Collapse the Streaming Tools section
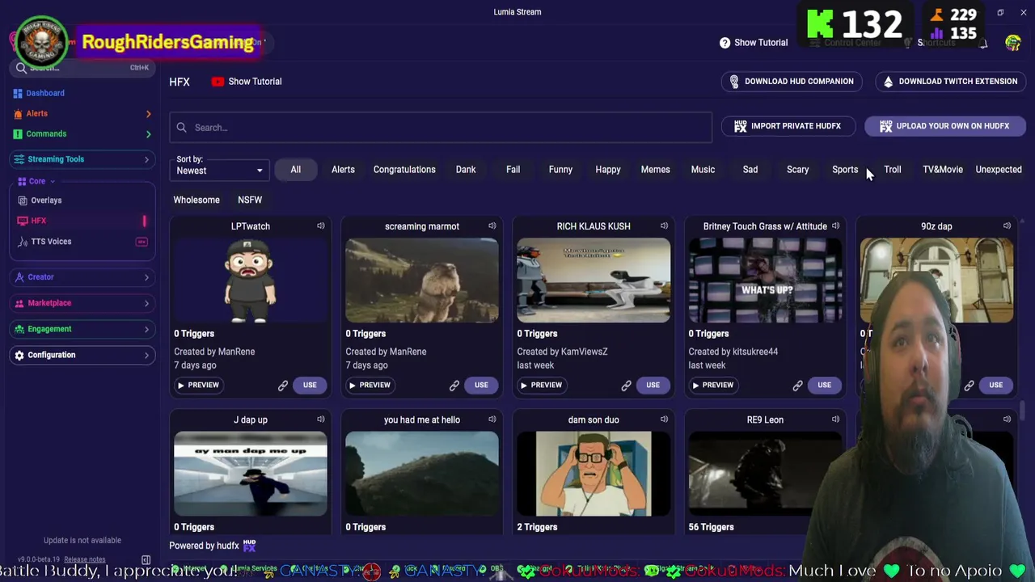Screen dimensions: 1035x582 pyautogui.click(x=81, y=159)
